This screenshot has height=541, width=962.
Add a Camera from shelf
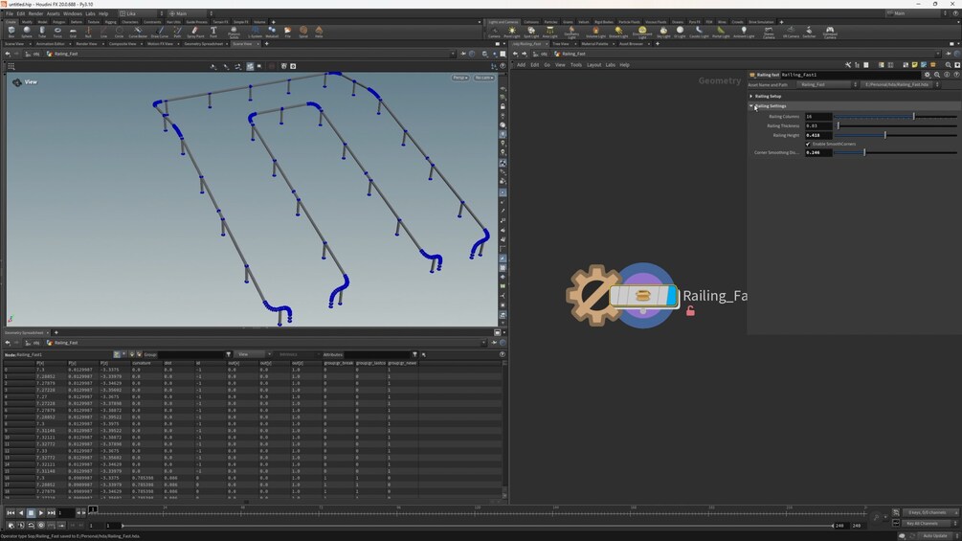click(494, 32)
